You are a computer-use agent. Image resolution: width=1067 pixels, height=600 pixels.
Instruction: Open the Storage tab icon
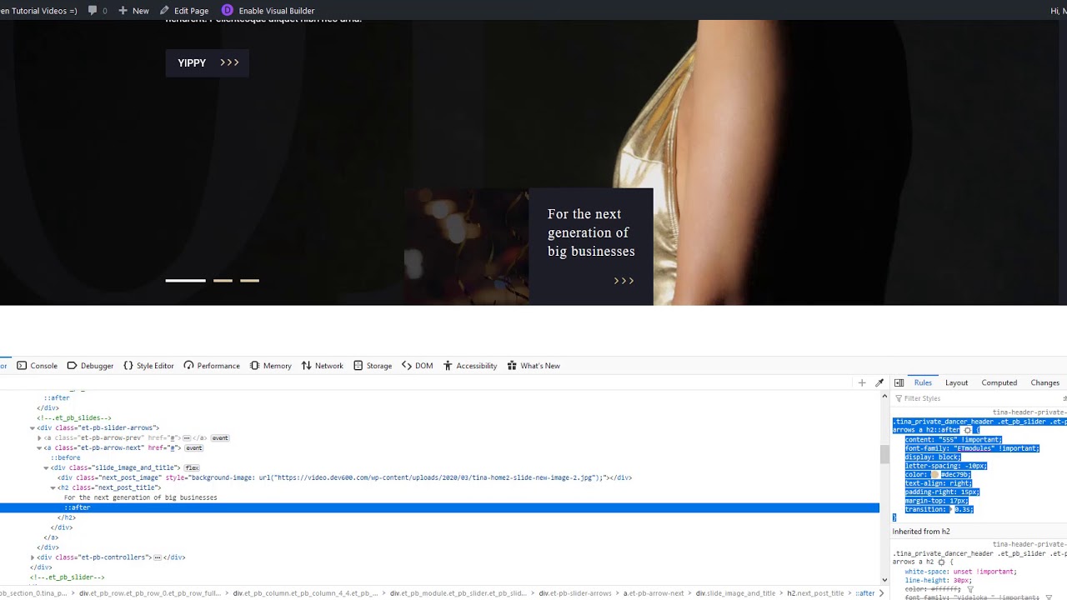pos(358,366)
